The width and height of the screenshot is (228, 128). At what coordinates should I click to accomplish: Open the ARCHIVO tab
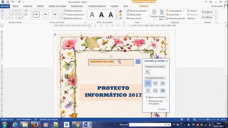click(x=5, y=6)
